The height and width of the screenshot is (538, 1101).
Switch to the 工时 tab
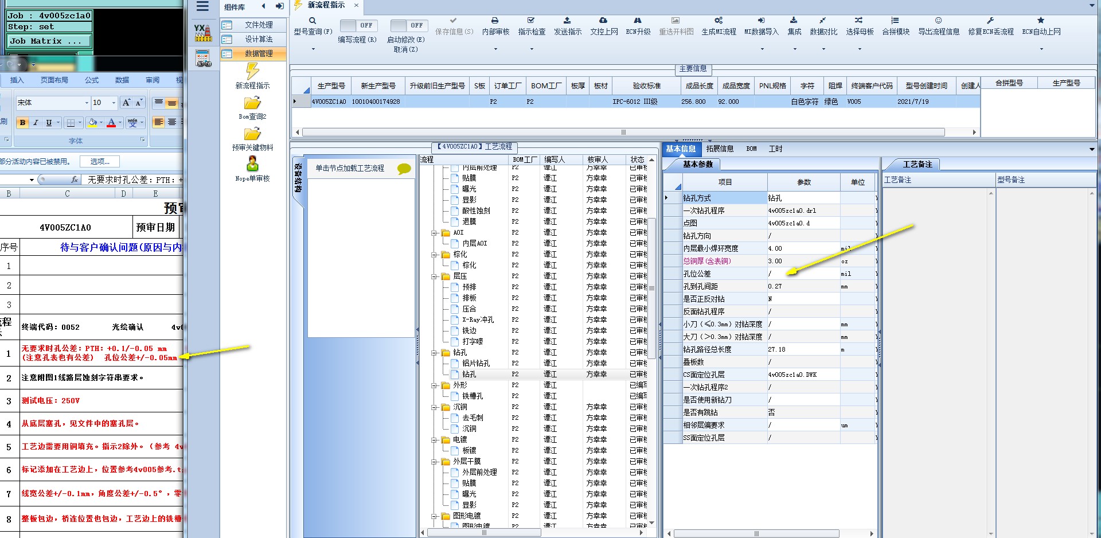coord(775,149)
